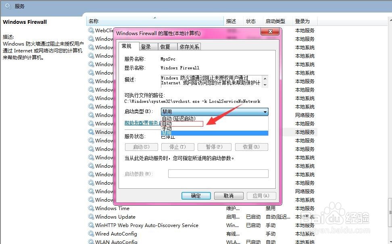Click the Wired AutoConfig service gear icon
This screenshot has height=244, width=392.
tap(91, 234)
